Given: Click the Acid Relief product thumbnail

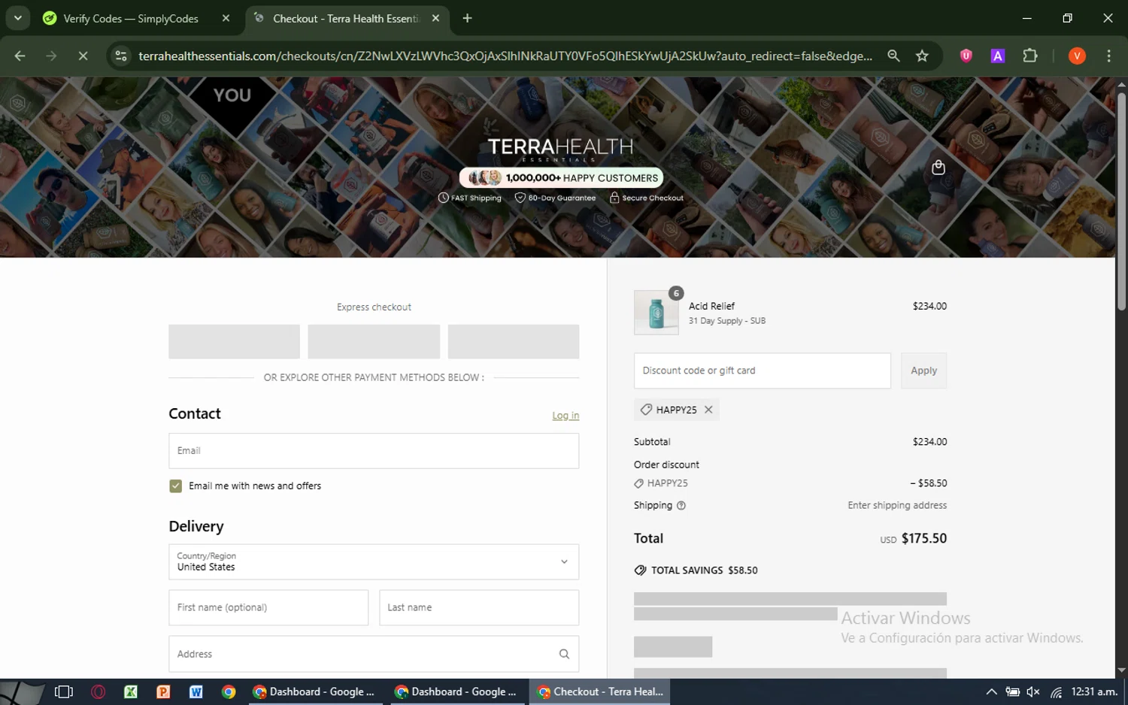Looking at the screenshot, I should pos(656,313).
